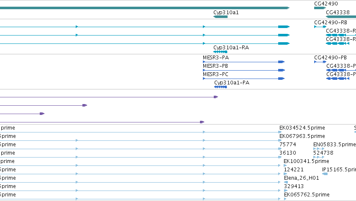Image resolution: width=356 pixels, height=201 pixels.
Task: Click the EK065762.5prime label
Action: (x=307, y=195)
